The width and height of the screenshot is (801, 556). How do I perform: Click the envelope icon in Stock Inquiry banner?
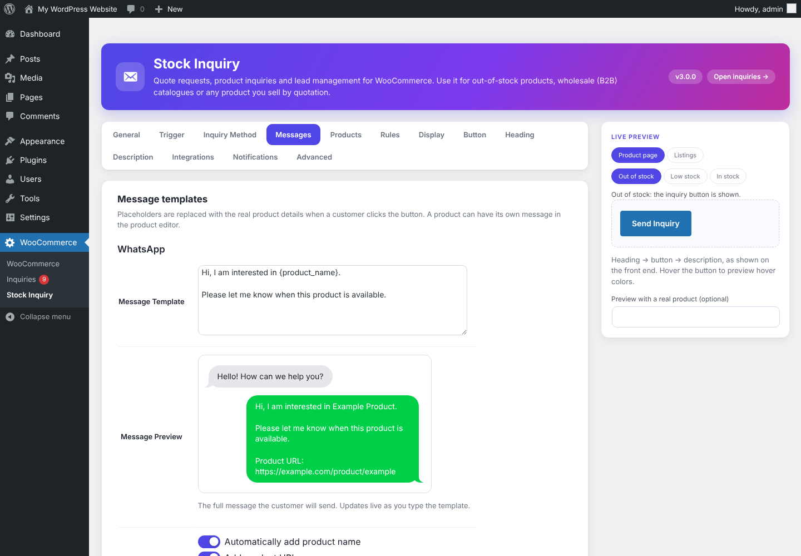click(x=130, y=77)
